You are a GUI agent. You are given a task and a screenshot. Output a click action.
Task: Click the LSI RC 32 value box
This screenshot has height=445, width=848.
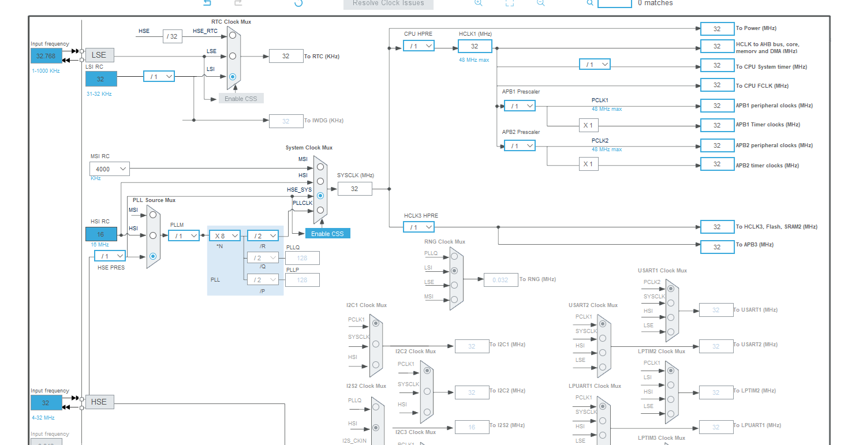click(101, 79)
